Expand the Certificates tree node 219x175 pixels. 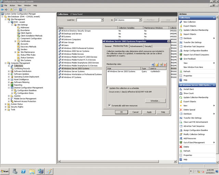(15, 41)
